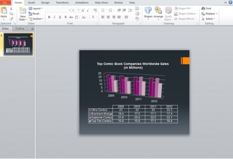Image resolution: width=233 pixels, height=159 pixels.
Task: Open the Change Case menu
Action: [x=84, y=17]
